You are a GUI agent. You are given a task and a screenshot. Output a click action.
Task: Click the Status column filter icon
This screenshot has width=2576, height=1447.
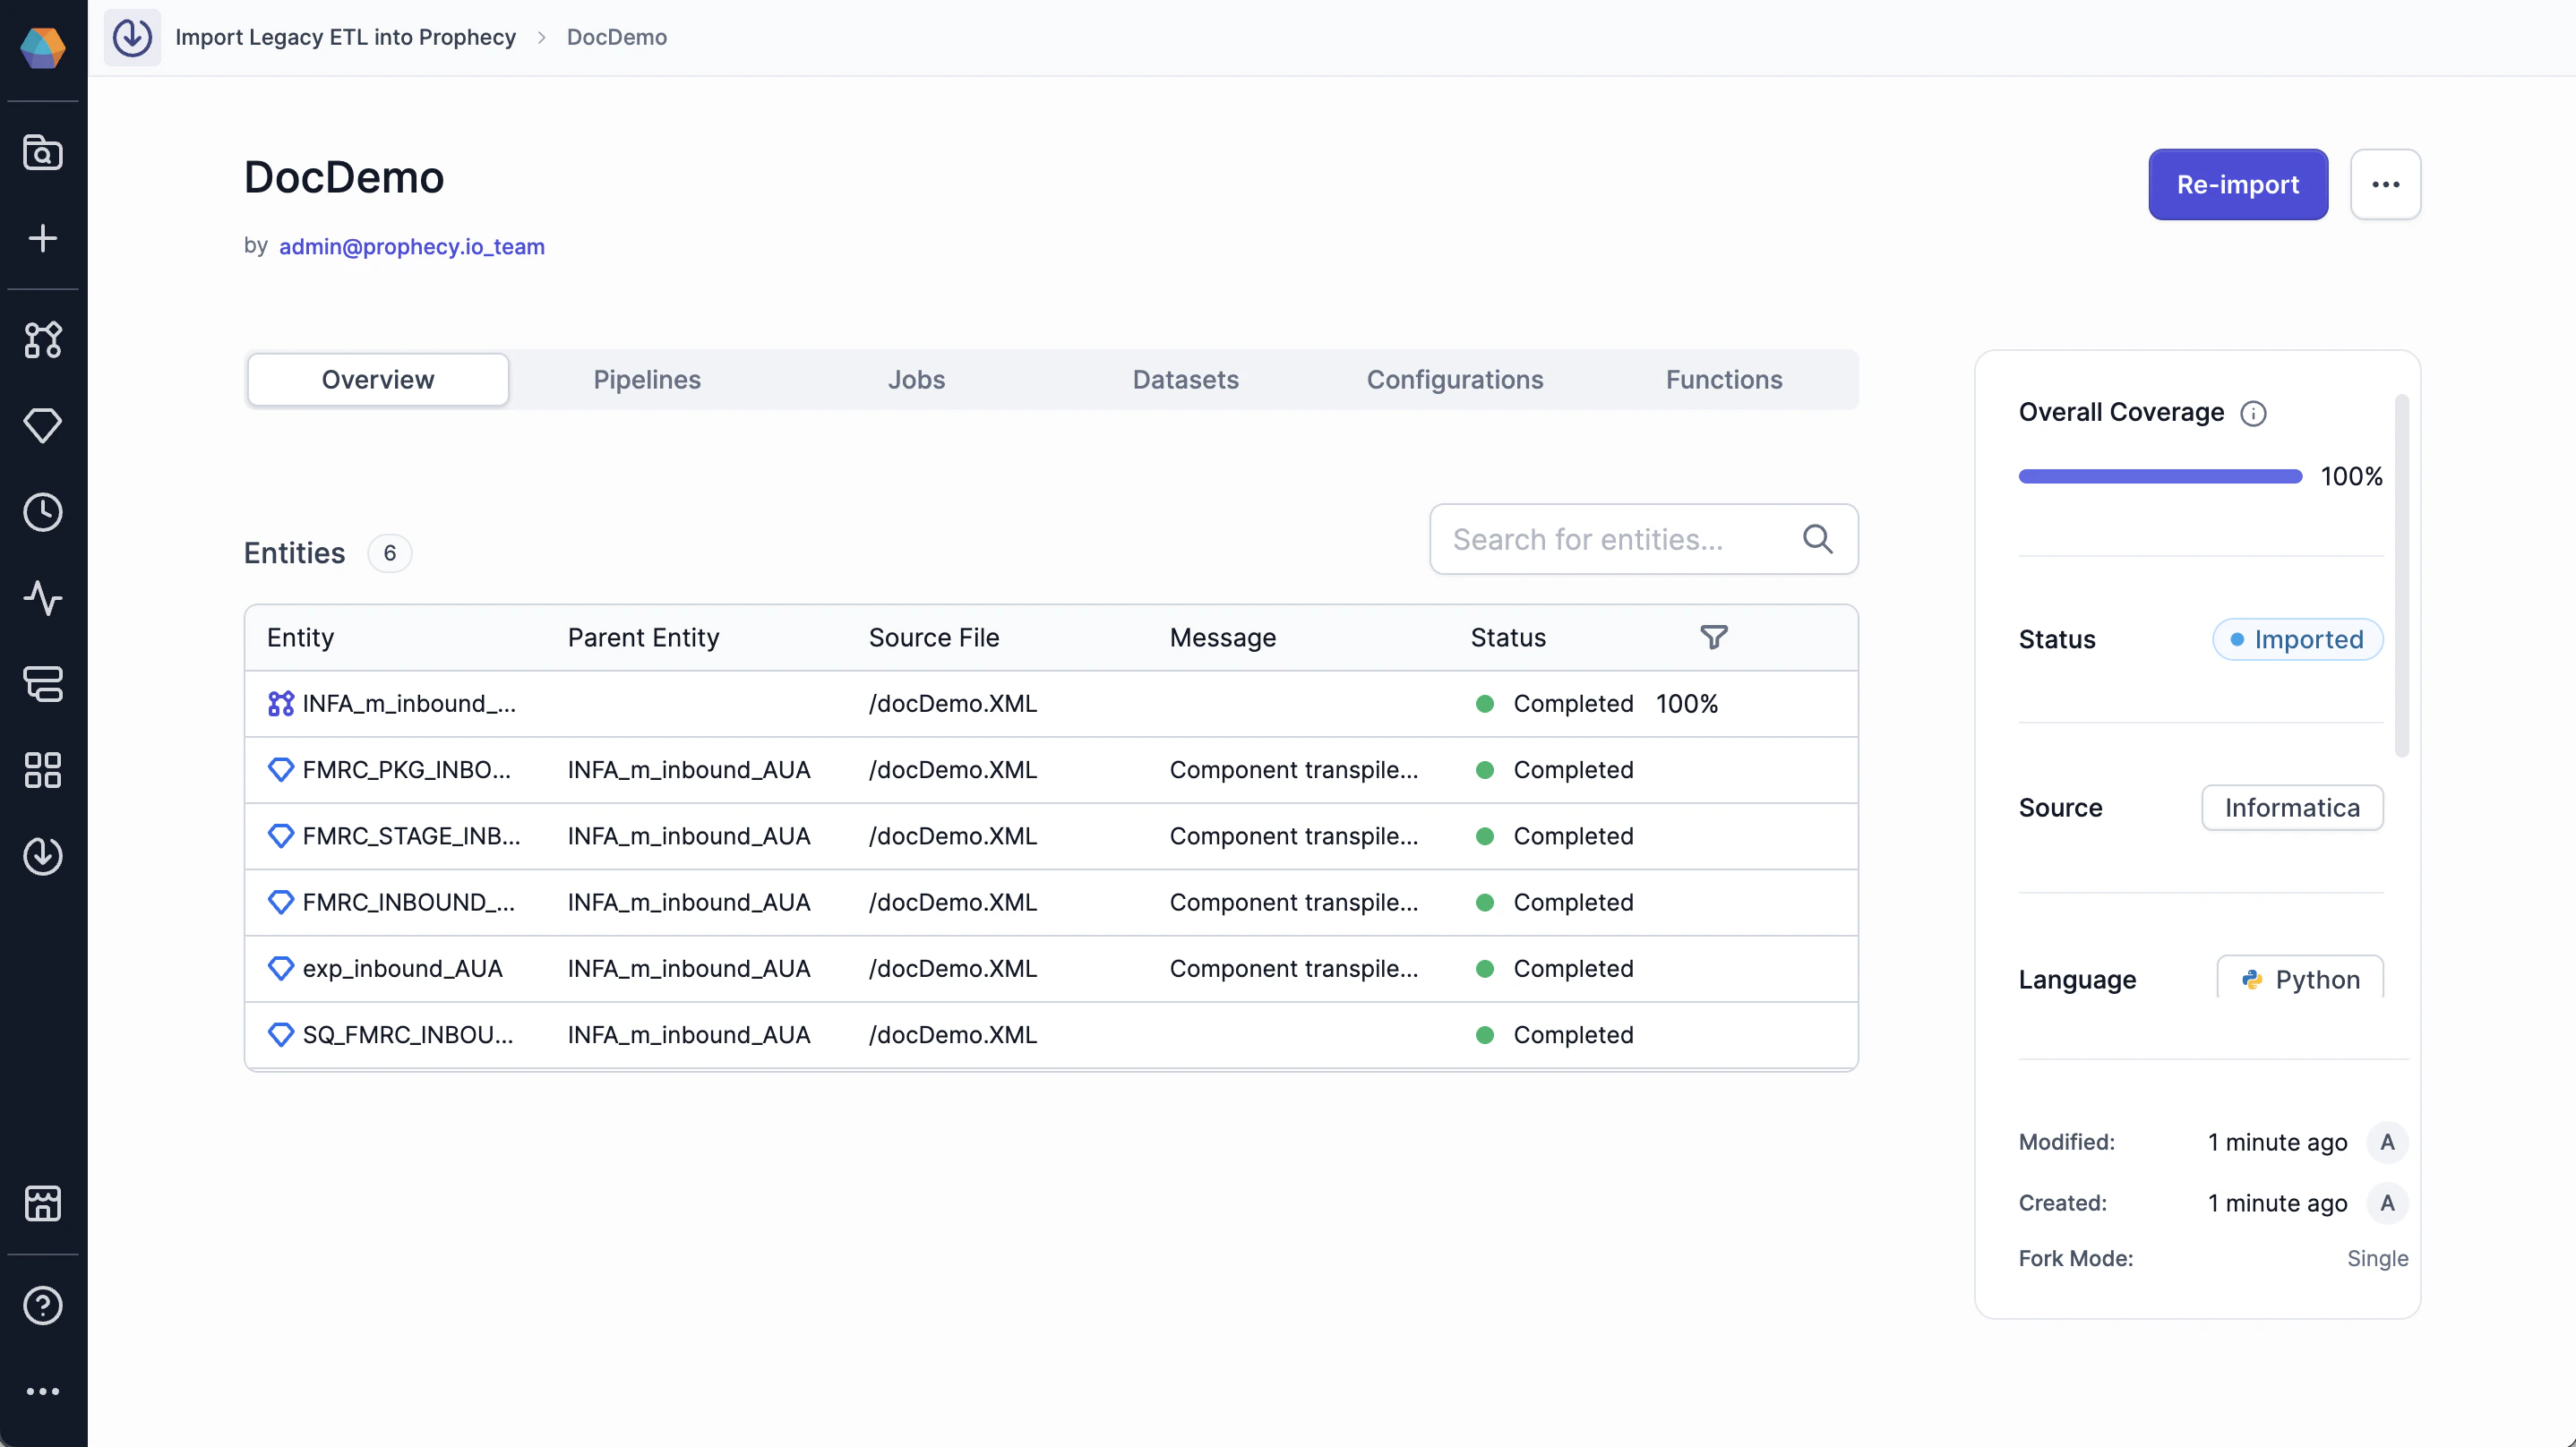click(1713, 637)
